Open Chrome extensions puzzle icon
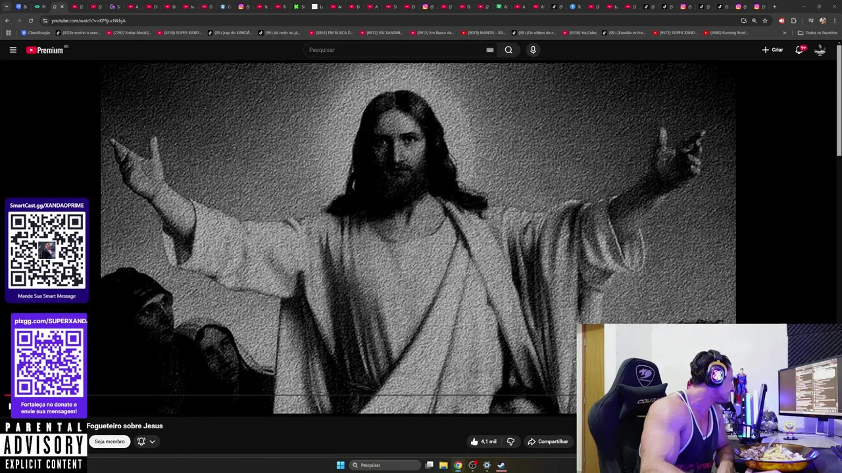Image resolution: width=842 pixels, height=473 pixels. click(x=793, y=20)
